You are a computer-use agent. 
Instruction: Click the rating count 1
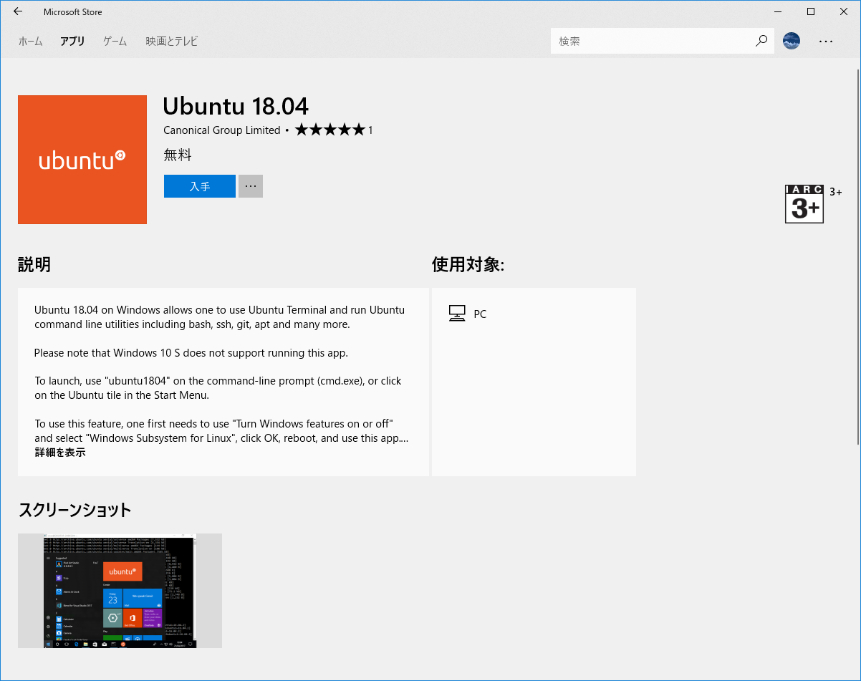tap(370, 130)
